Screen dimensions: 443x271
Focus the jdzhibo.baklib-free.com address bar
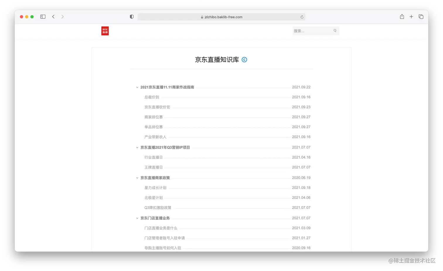[221, 17]
